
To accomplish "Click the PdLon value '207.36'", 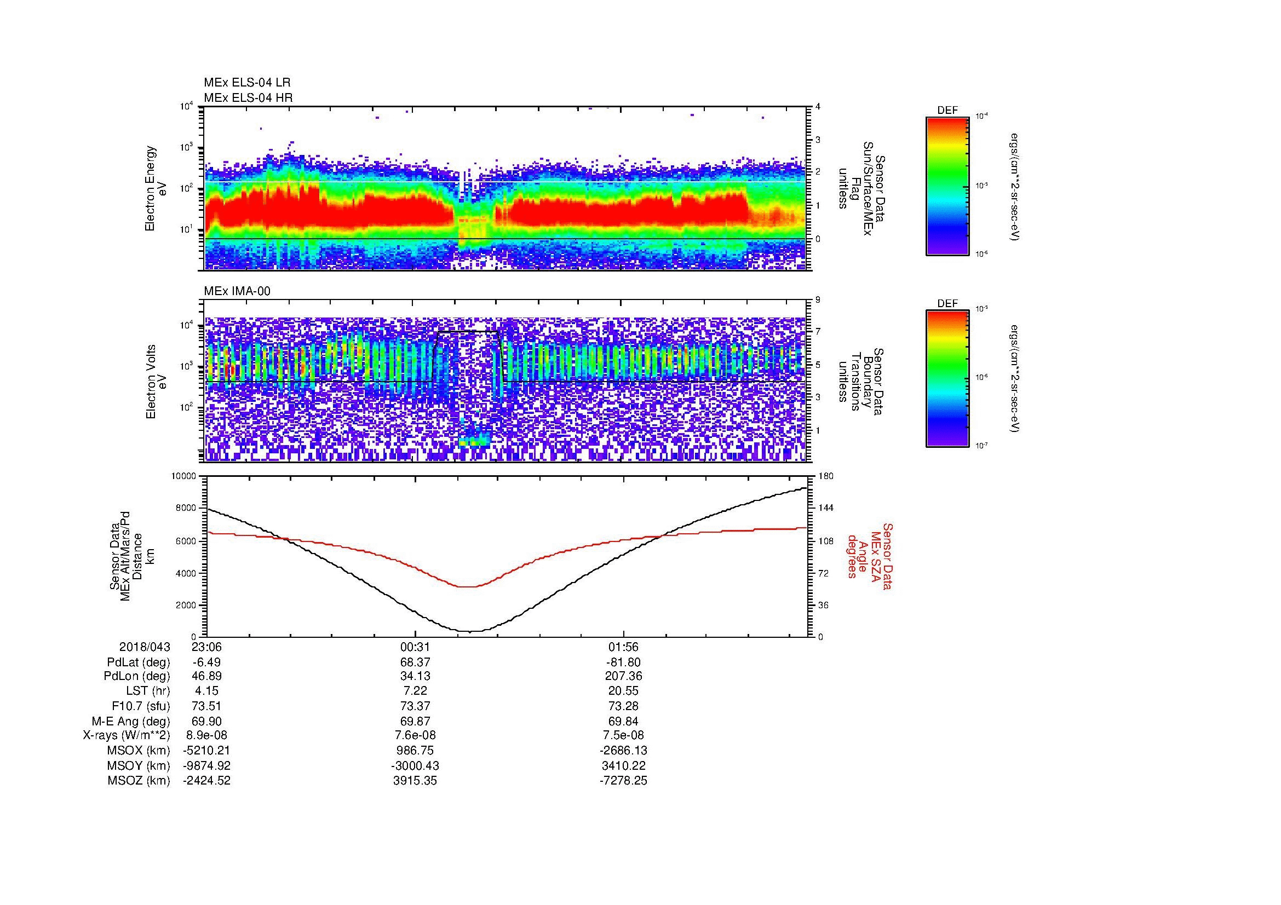I will pyautogui.click(x=624, y=676).
